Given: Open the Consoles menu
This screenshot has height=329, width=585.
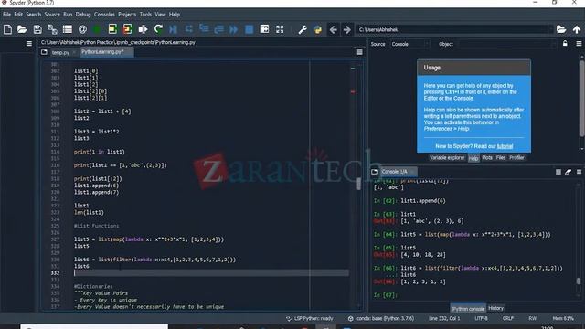Looking at the screenshot, I should point(104,15).
